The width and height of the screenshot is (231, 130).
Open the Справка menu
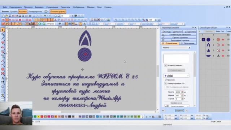108,7
